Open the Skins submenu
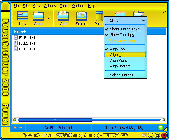Viewport: 169px width, 140px height. coord(125,20)
